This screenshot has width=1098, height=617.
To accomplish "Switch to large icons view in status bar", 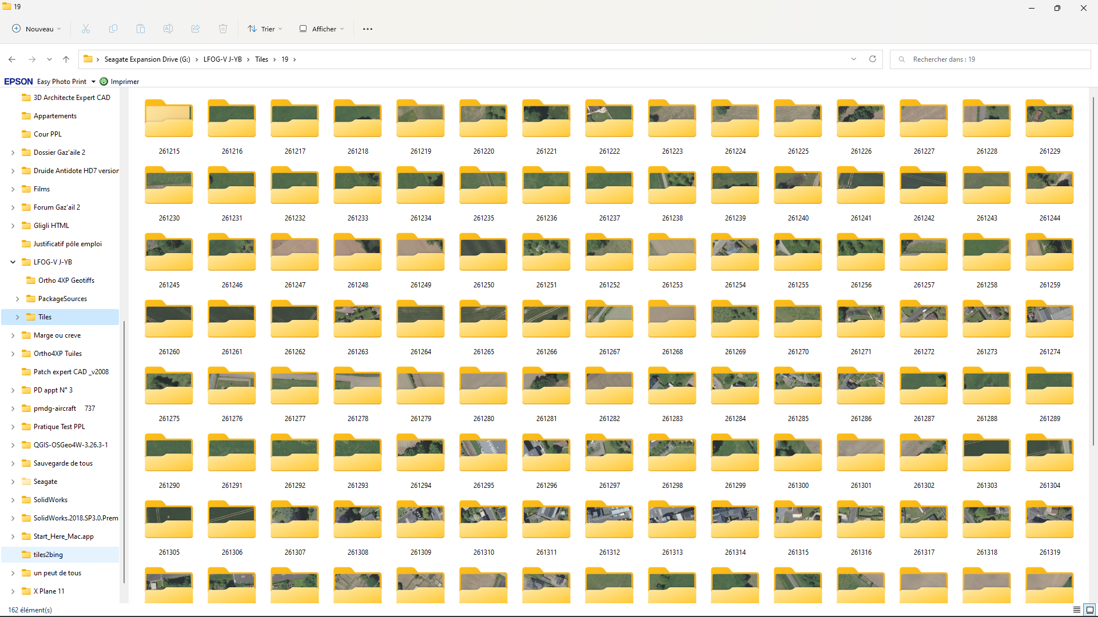I will pyautogui.click(x=1090, y=610).
